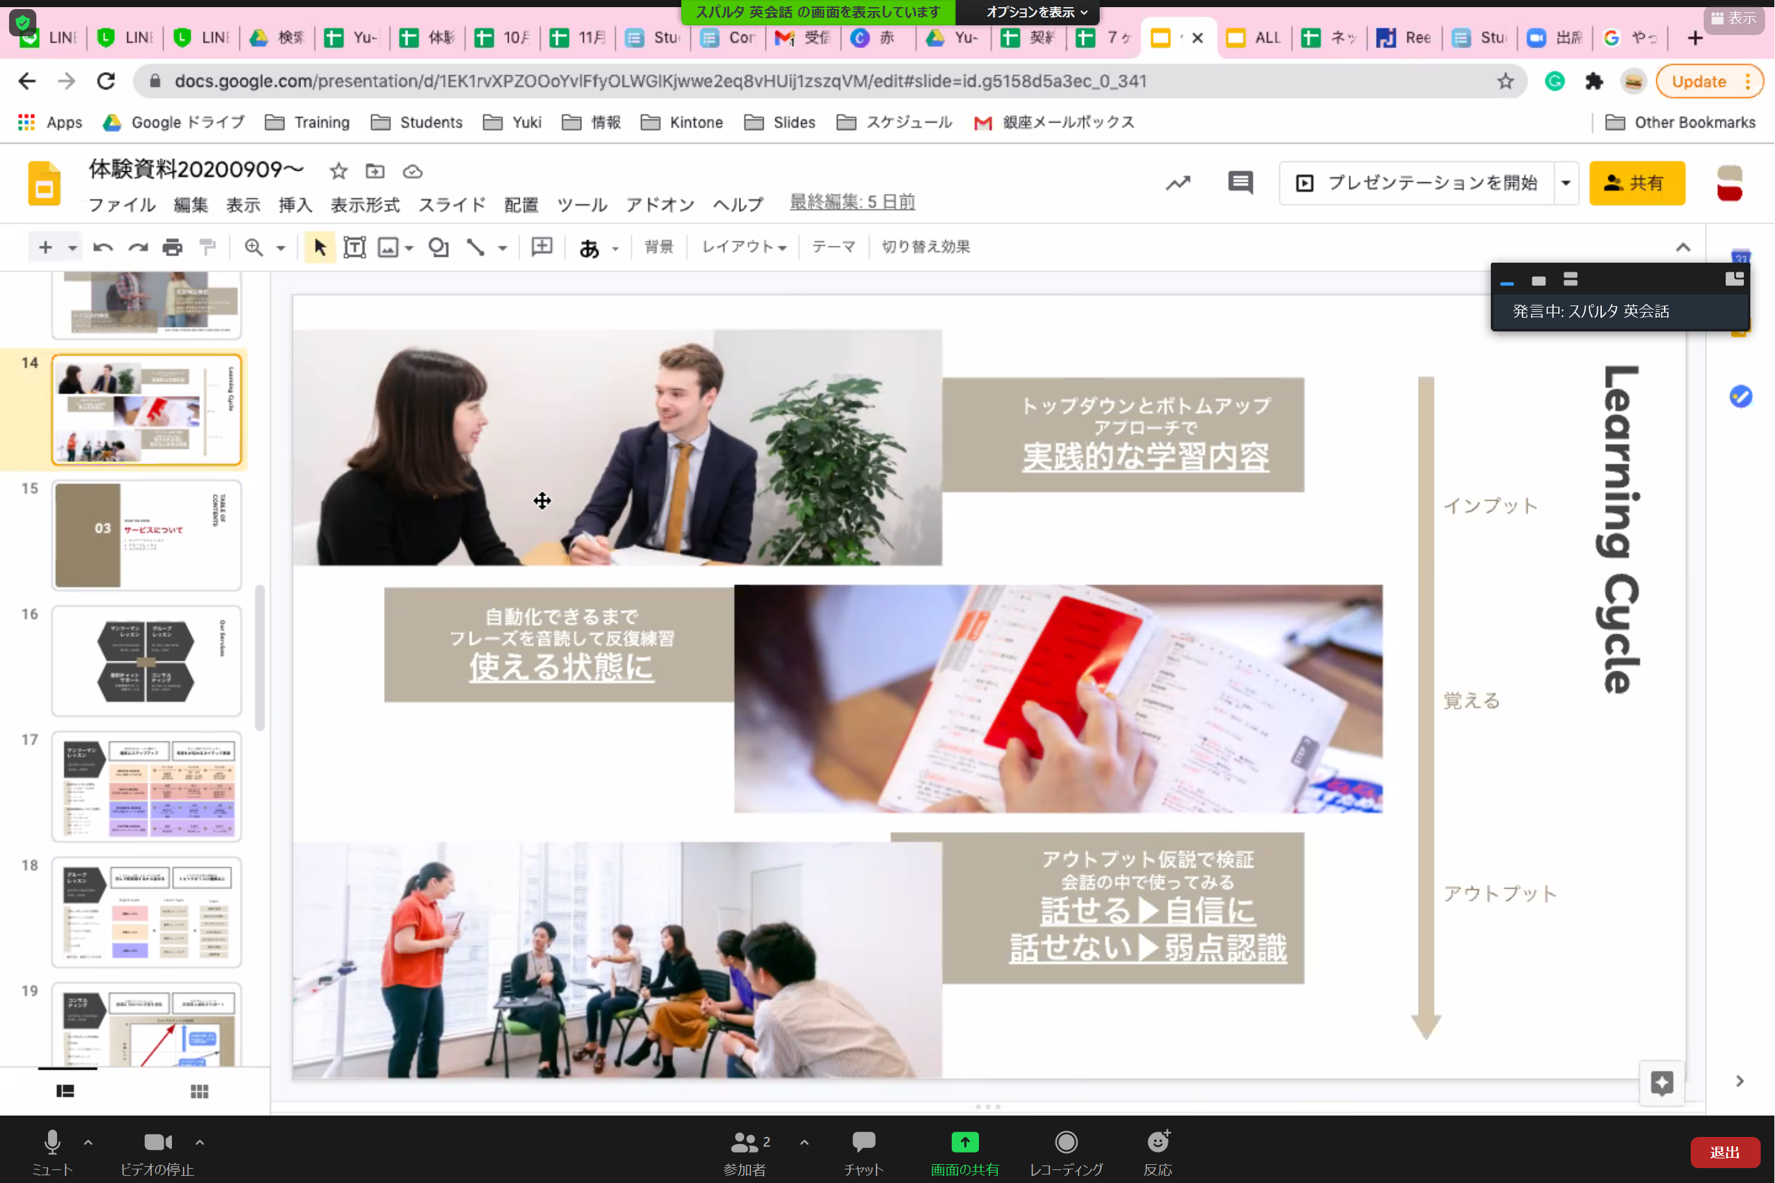1775x1183 pixels.
Task: Open the comment history panel
Action: click(x=1240, y=183)
